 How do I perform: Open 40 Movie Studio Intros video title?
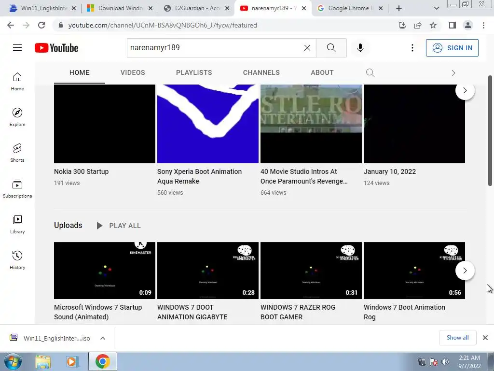click(304, 176)
